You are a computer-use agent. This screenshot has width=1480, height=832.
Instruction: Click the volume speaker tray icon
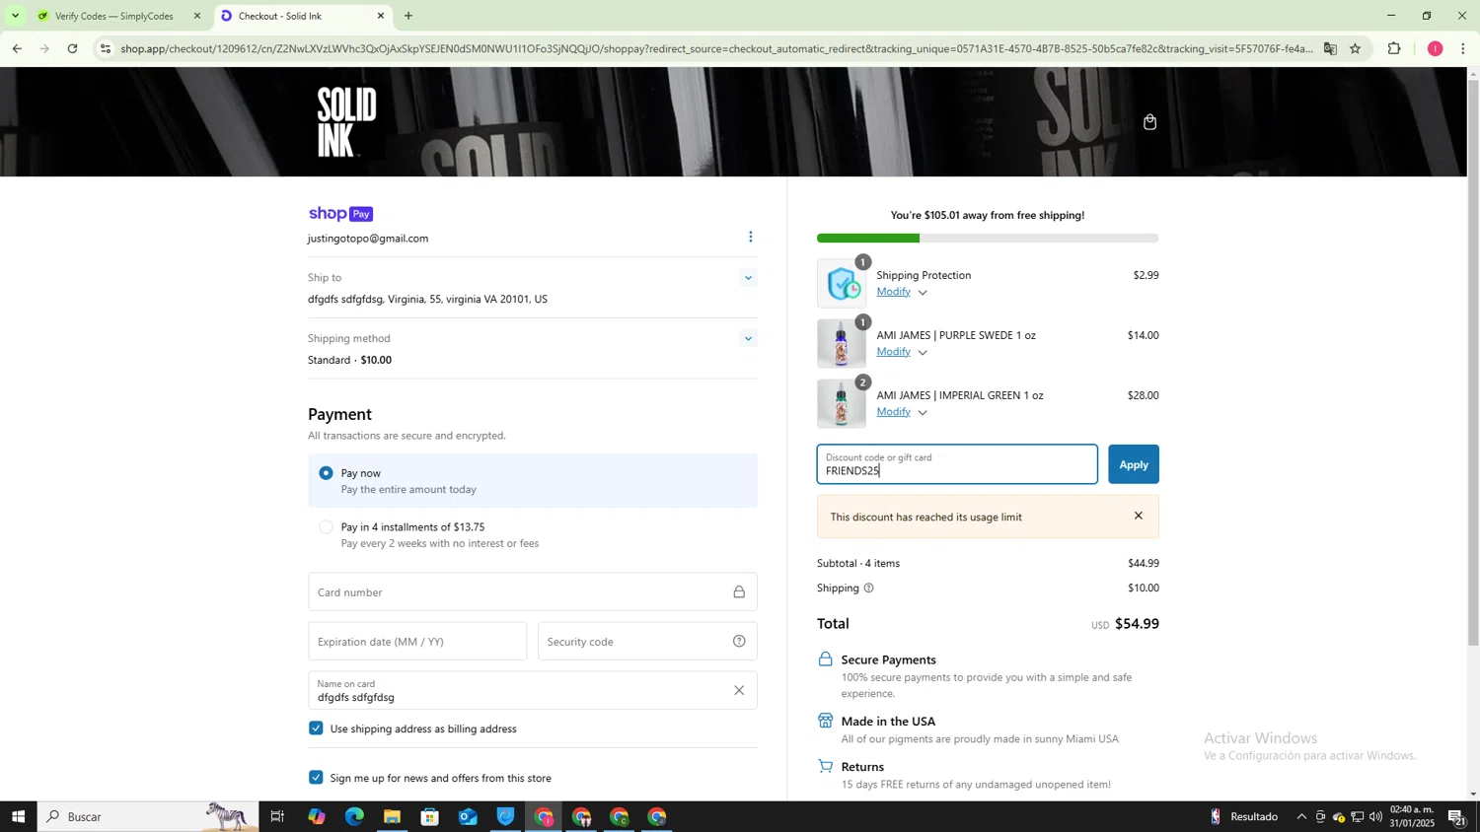1376,816
